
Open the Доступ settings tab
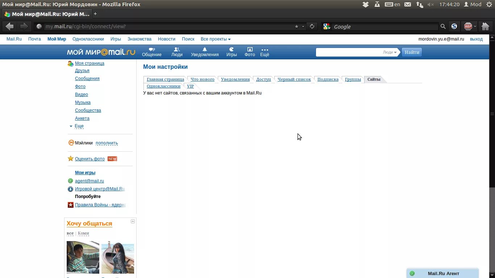(x=263, y=79)
